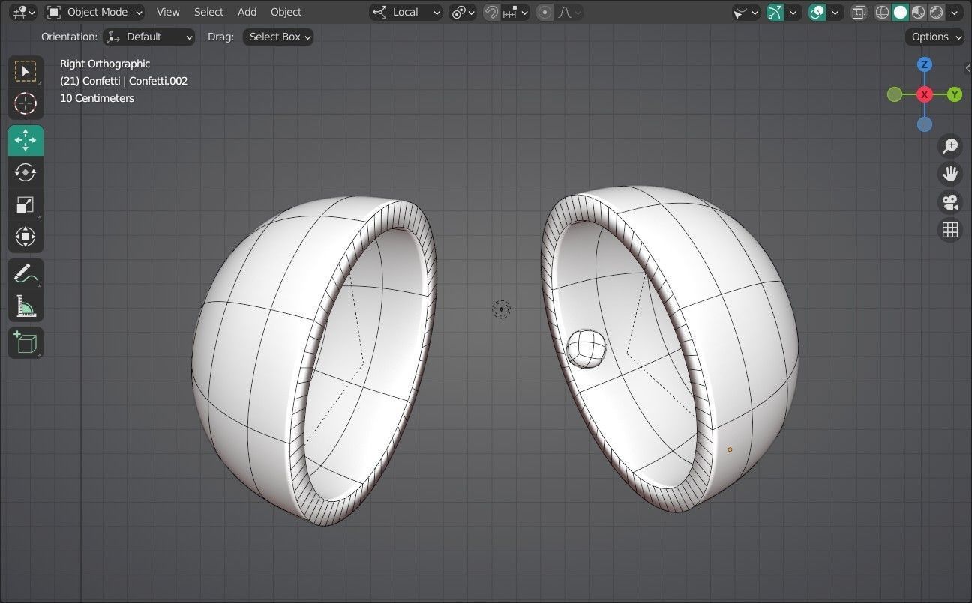Expand the shading options dropdown arrow
Image resolution: width=972 pixels, height=603 pixels.
(x=955, y=12)
